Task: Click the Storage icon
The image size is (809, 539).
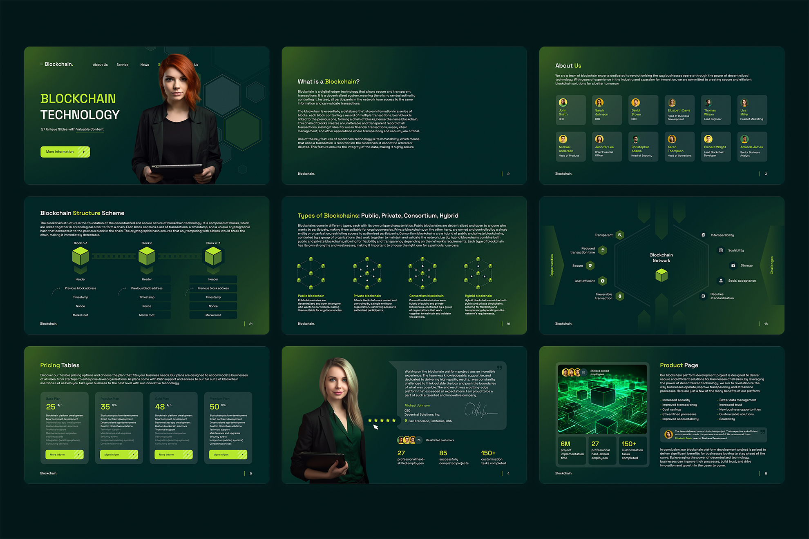Action: coord(733,265)
